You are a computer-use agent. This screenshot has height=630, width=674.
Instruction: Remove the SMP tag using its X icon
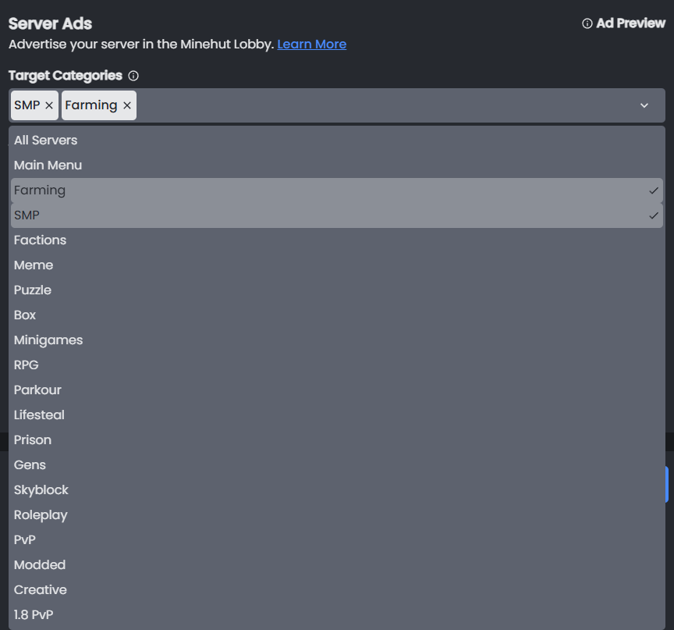coord(48,105)
